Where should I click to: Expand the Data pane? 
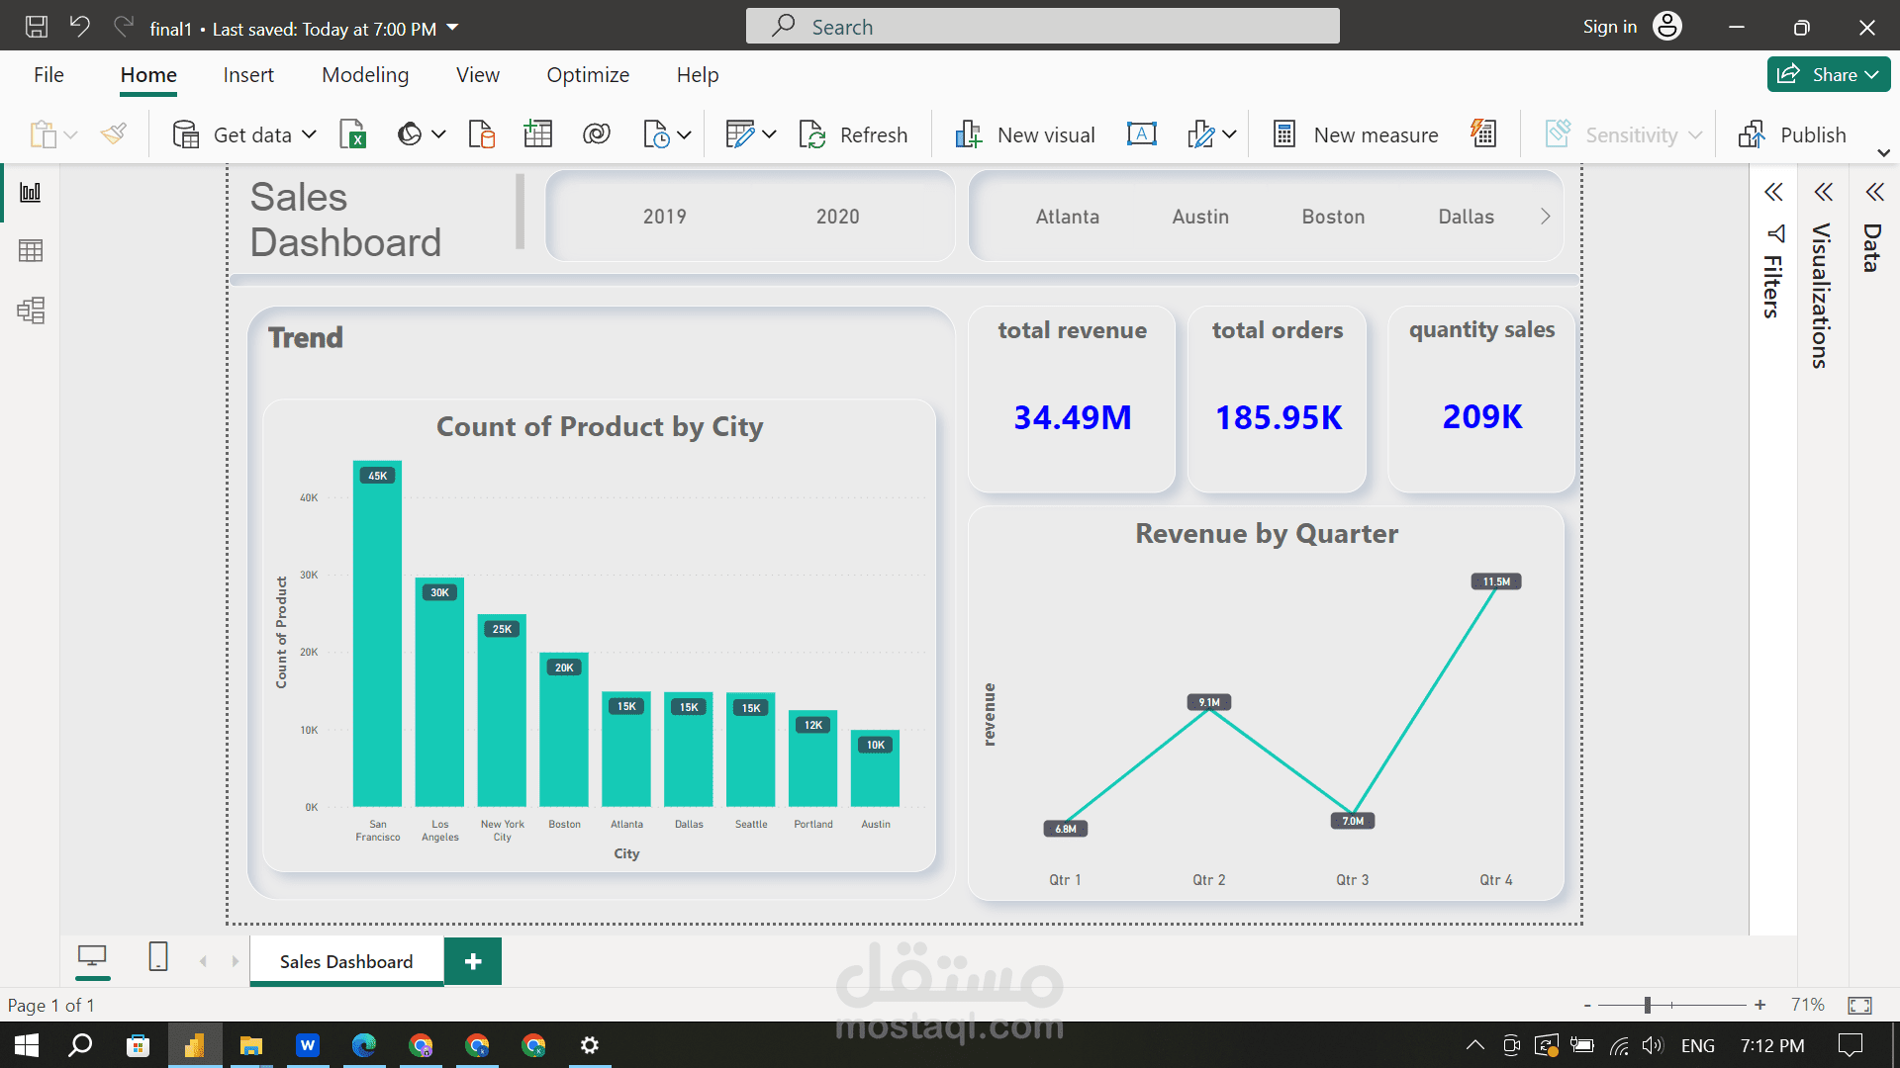point(1874,192)
